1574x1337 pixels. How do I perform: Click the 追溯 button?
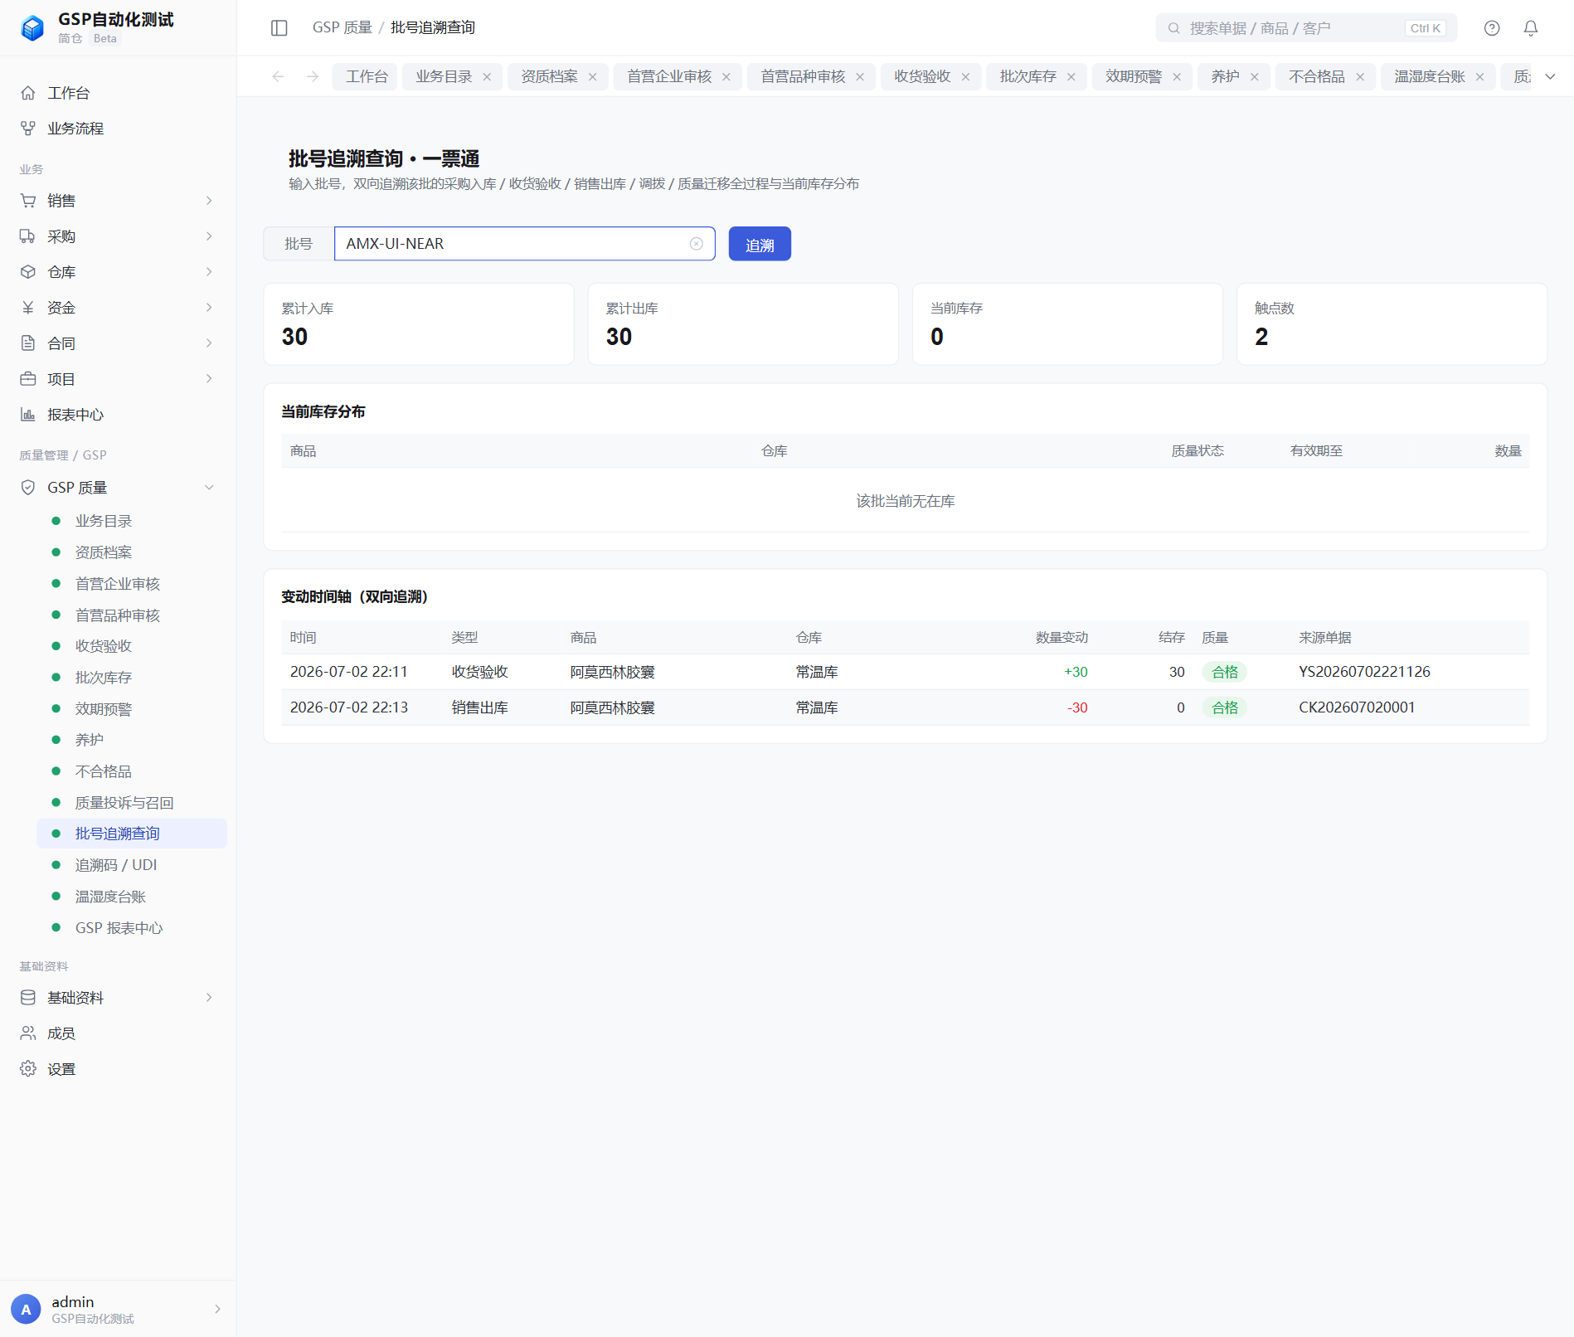(760, 244)
